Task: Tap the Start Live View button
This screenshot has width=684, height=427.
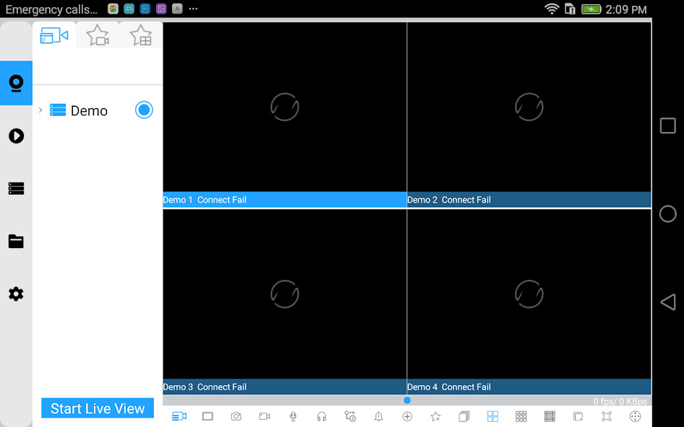Action: pyautogui.click(x=98, y=408)
